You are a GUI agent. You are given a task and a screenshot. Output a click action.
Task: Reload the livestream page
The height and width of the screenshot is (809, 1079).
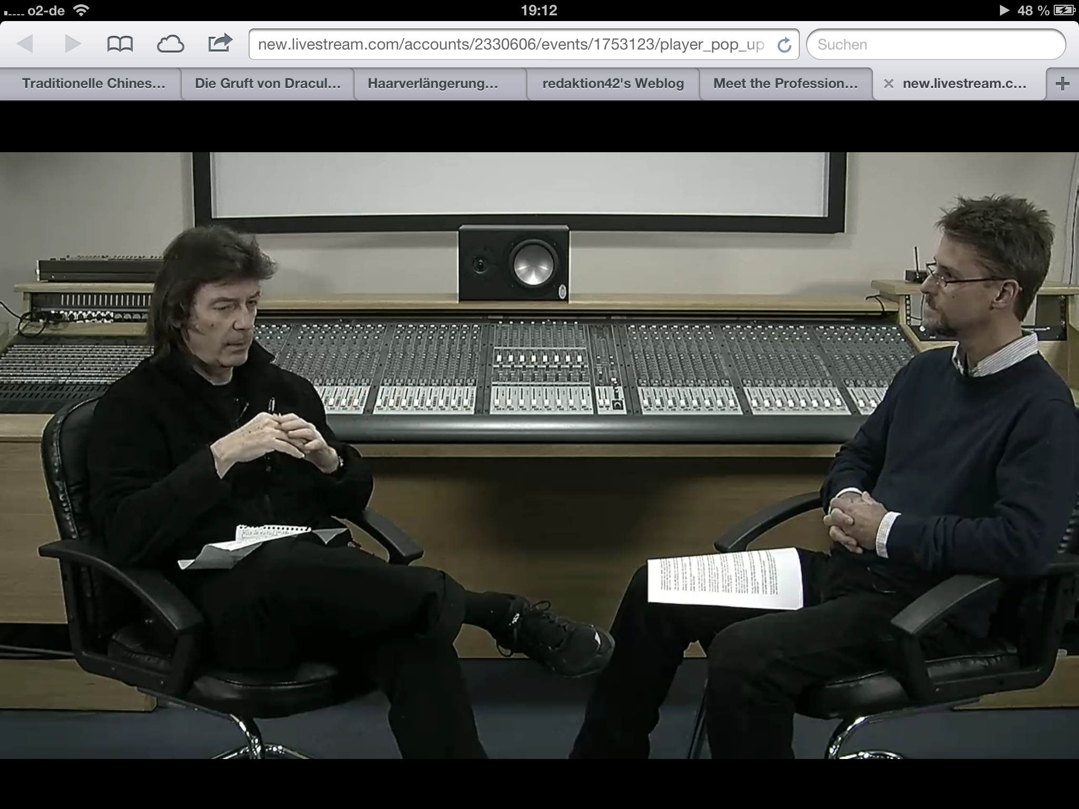point(784,45)
